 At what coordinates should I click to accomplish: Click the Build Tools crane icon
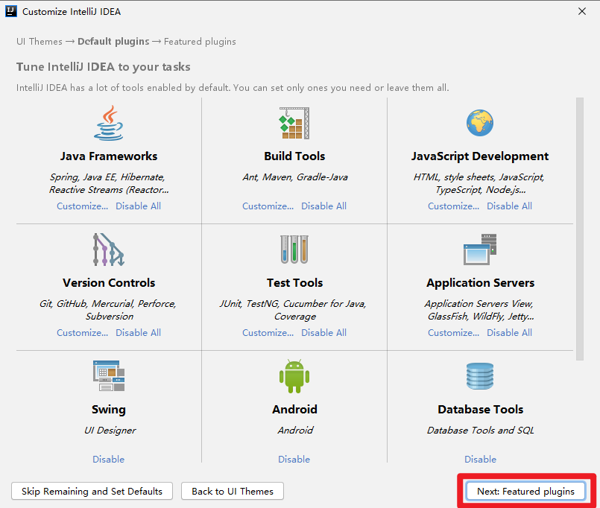pyautogui.click(x=294, y=123)
